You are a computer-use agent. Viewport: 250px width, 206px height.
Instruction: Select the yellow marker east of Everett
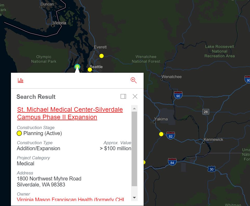pos(101,56)
